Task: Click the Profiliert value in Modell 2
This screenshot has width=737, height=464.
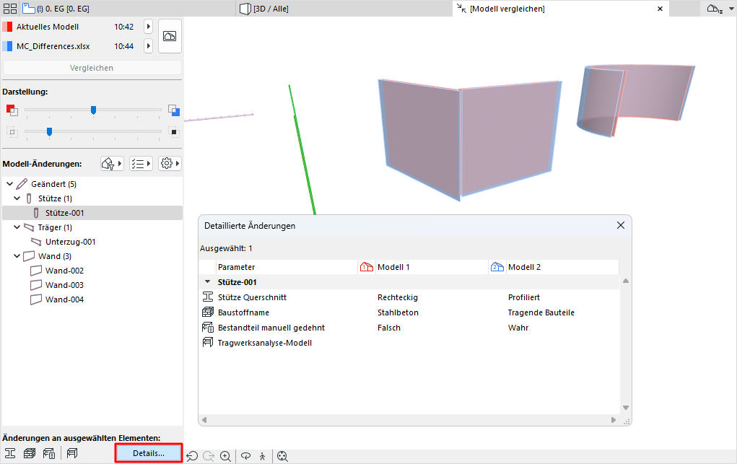Action: coord(523,297)
